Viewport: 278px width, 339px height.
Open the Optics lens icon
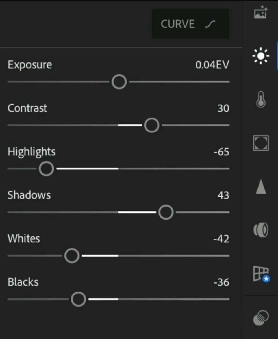(260, 230)
